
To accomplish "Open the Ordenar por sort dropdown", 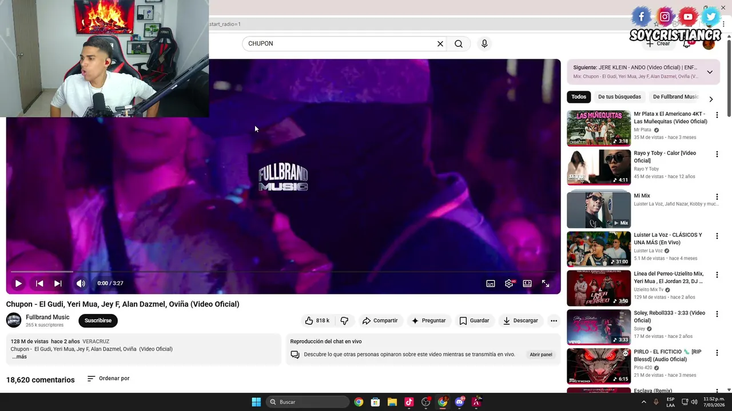I will point(108,378).
